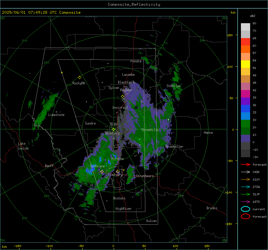Click the indigo 0-10 dBZ color swatch
The width and height of the screenshot is (268, 250).
coord(245,139)
